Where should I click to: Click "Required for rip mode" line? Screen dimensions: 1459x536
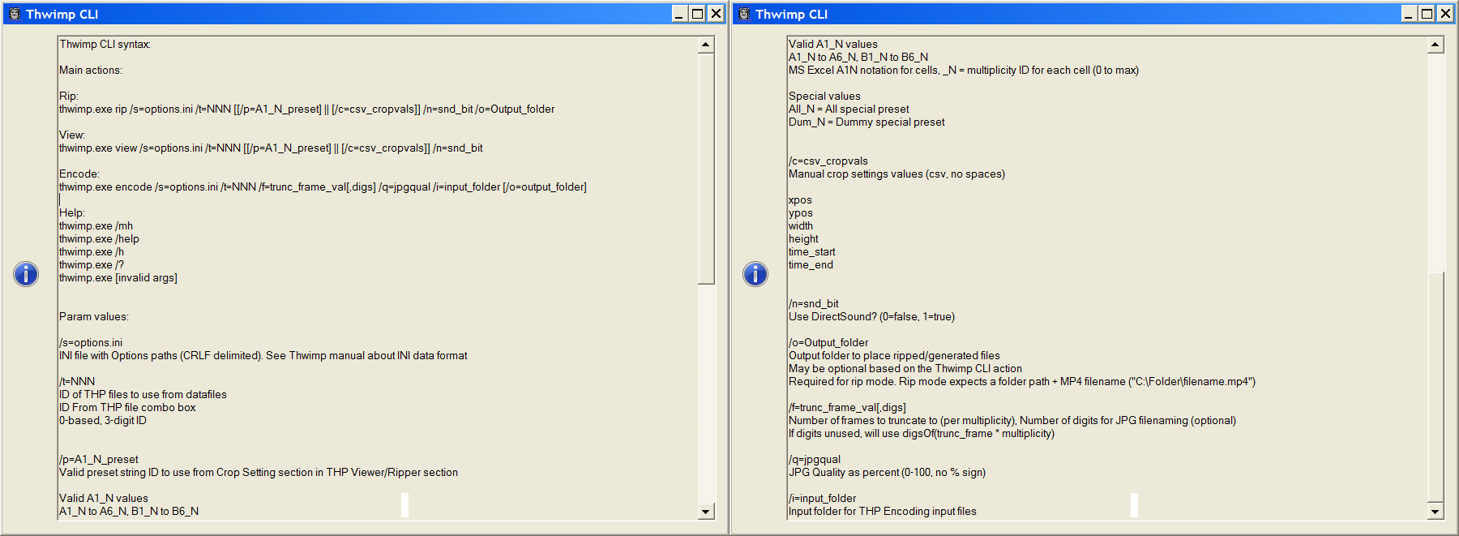1022,382
